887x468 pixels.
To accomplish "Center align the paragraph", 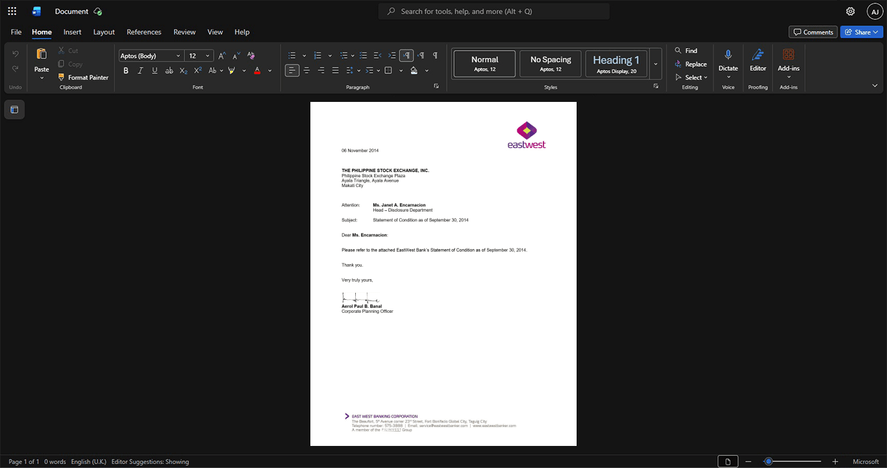I will pos(306,70).
